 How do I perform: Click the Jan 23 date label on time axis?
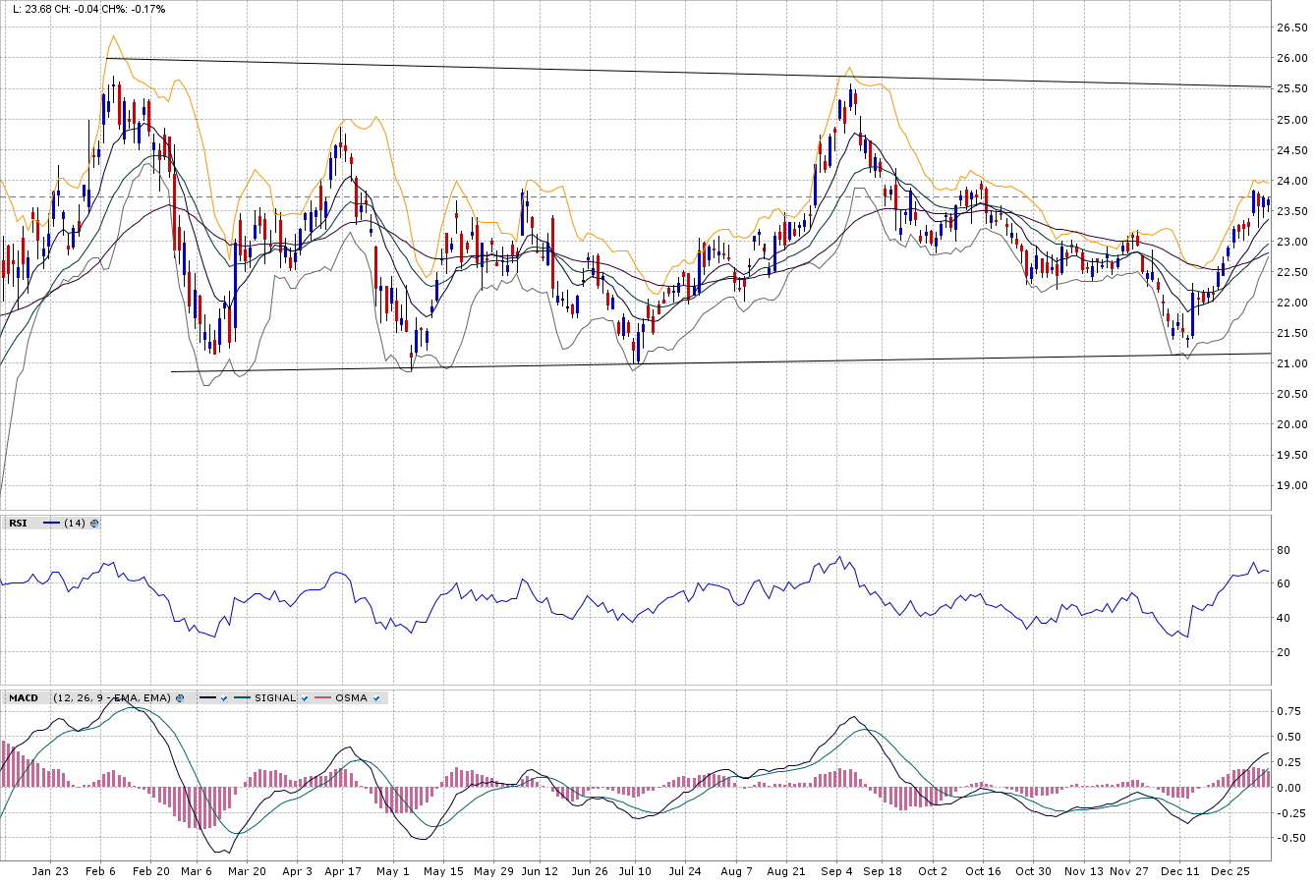(50, 871)
